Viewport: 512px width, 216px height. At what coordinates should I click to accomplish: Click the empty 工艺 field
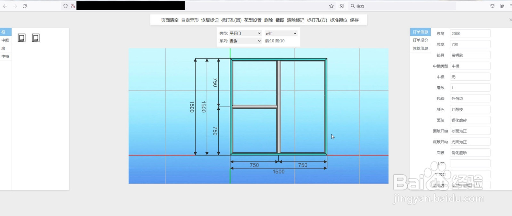pyautogui.click(x=470, y=164)
